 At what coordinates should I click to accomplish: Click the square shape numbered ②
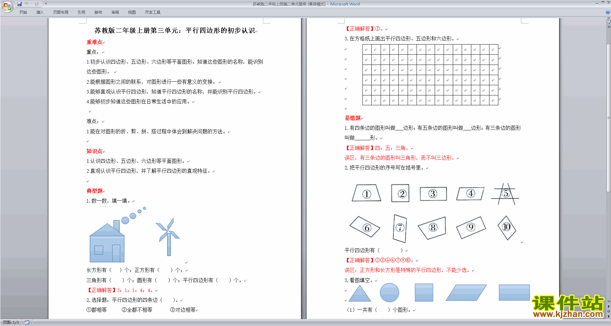click(x=400, y=193)
